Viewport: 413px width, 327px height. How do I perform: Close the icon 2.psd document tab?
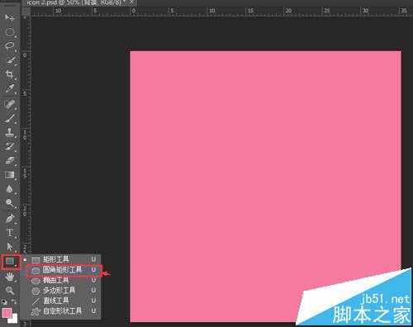[x=132, y=2]
